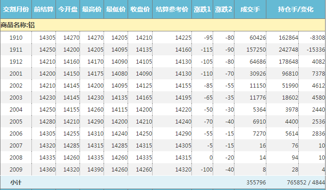Click the 2006 delivery month cell
Viewport: 326px width, 190px height.
(x=16, y=134)
